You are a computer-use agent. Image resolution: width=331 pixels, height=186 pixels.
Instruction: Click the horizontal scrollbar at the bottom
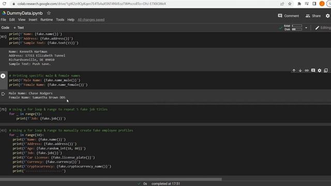(111, 179)
